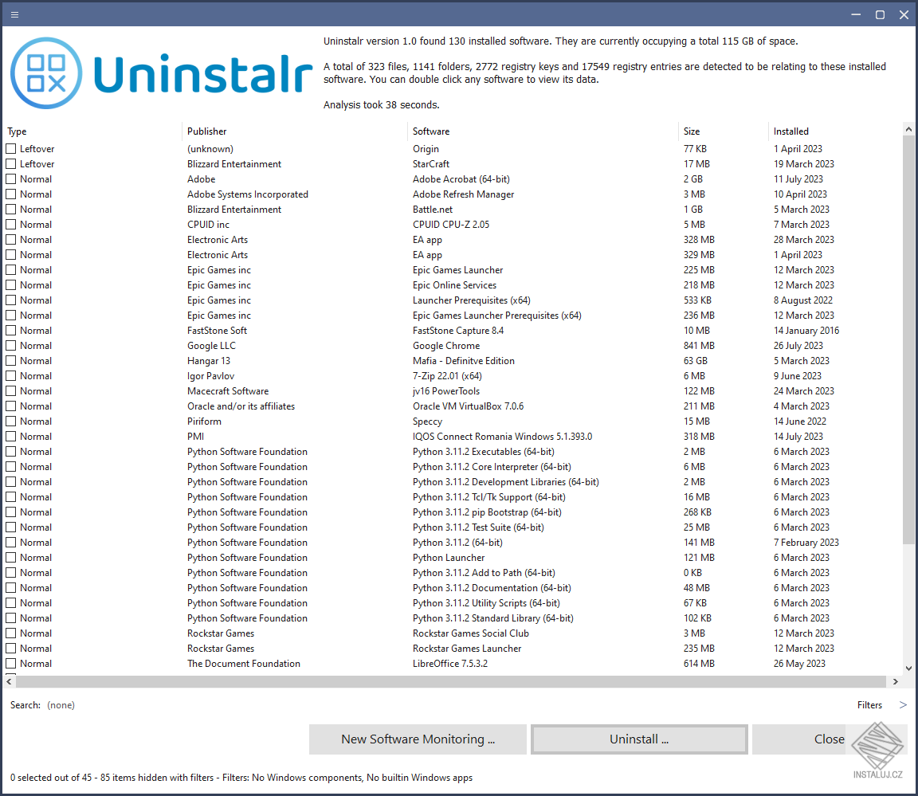918x796 pixels.
Task: Click the size value 63 GB
Action: [x=695, y=360]
